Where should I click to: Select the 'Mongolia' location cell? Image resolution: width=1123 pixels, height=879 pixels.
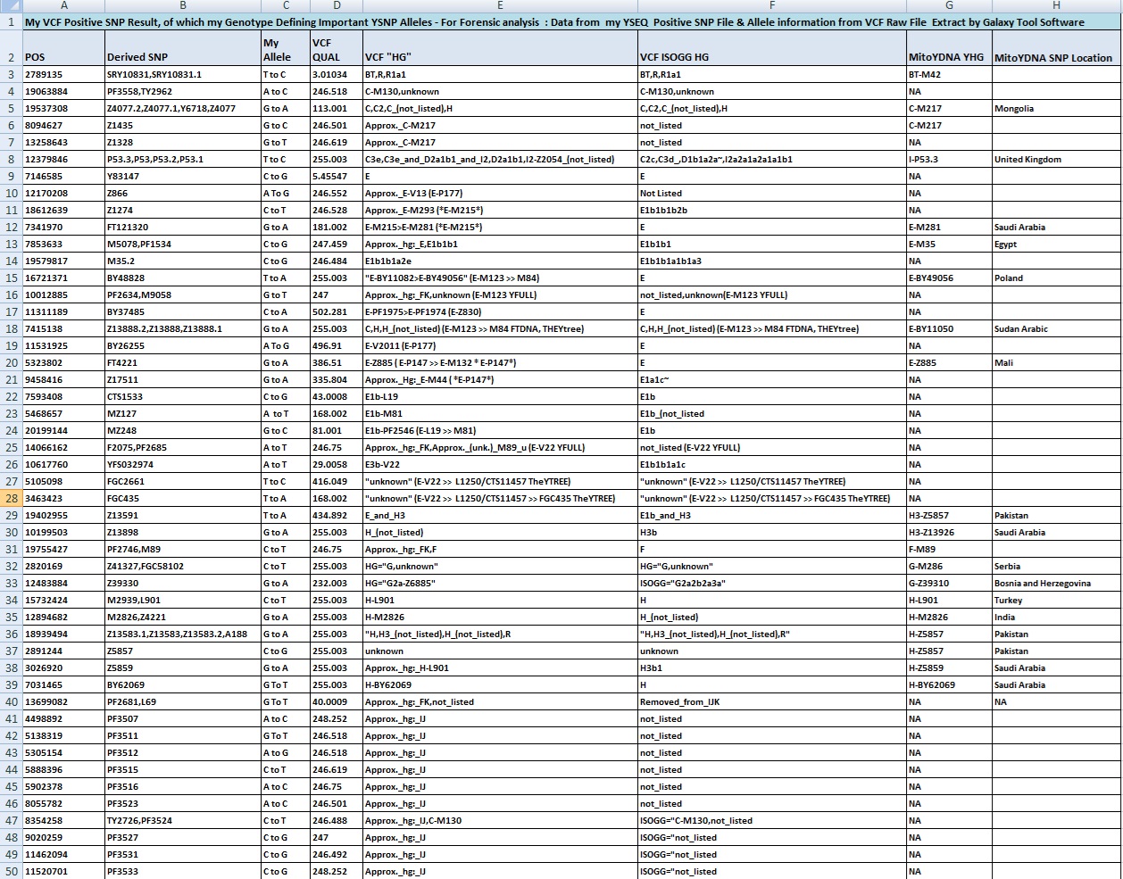point(1056,108)
